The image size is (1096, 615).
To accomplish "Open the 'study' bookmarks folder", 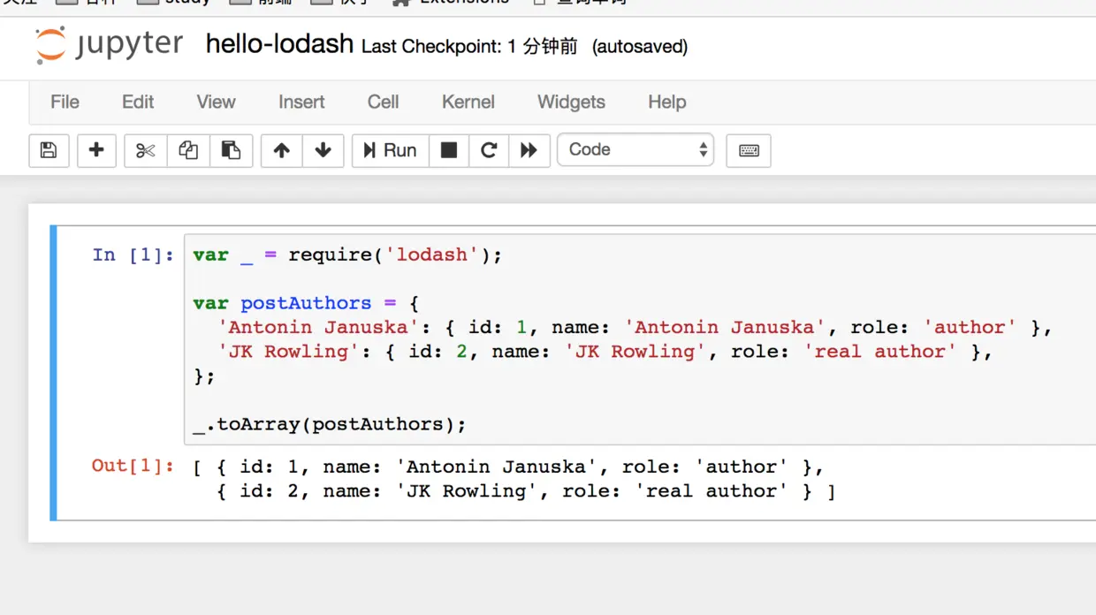I will (x=185, y=3).
